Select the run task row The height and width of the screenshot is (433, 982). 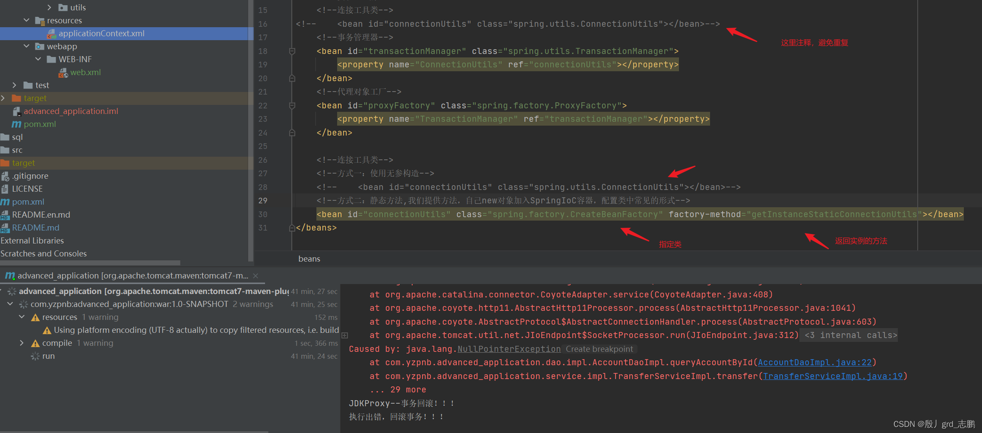point(170,356)
